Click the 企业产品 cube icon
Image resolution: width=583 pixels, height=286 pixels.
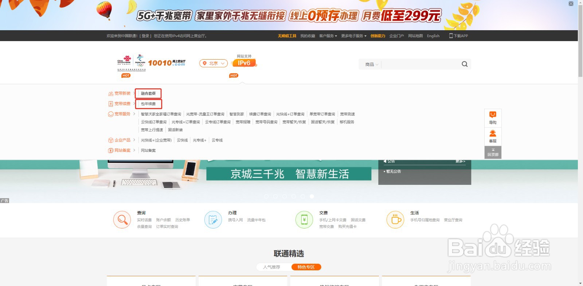click(111, 140)
